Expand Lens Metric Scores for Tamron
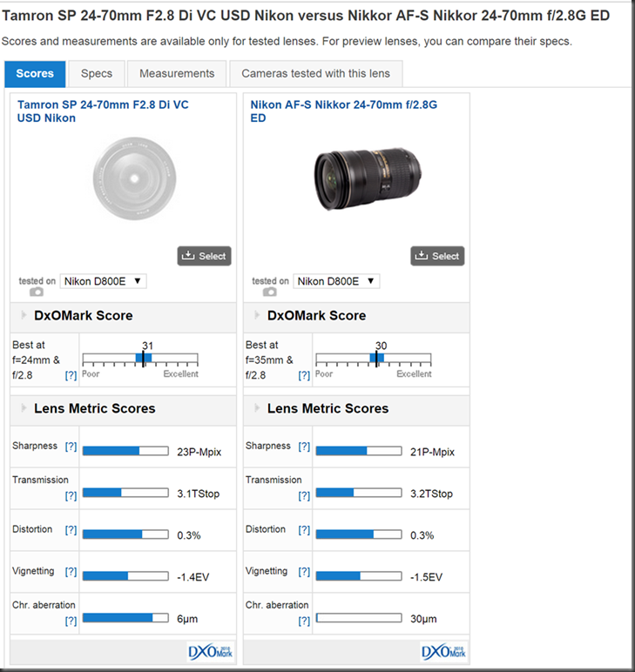The height and width of the screenshot is (672, 635). coord(24,408)
